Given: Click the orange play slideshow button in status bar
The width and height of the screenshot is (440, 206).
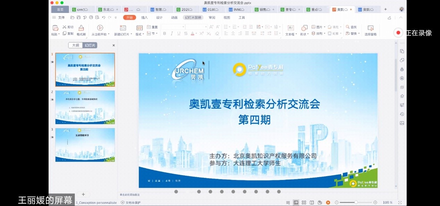Looking at the screenshot, I should tap(328, 203).
